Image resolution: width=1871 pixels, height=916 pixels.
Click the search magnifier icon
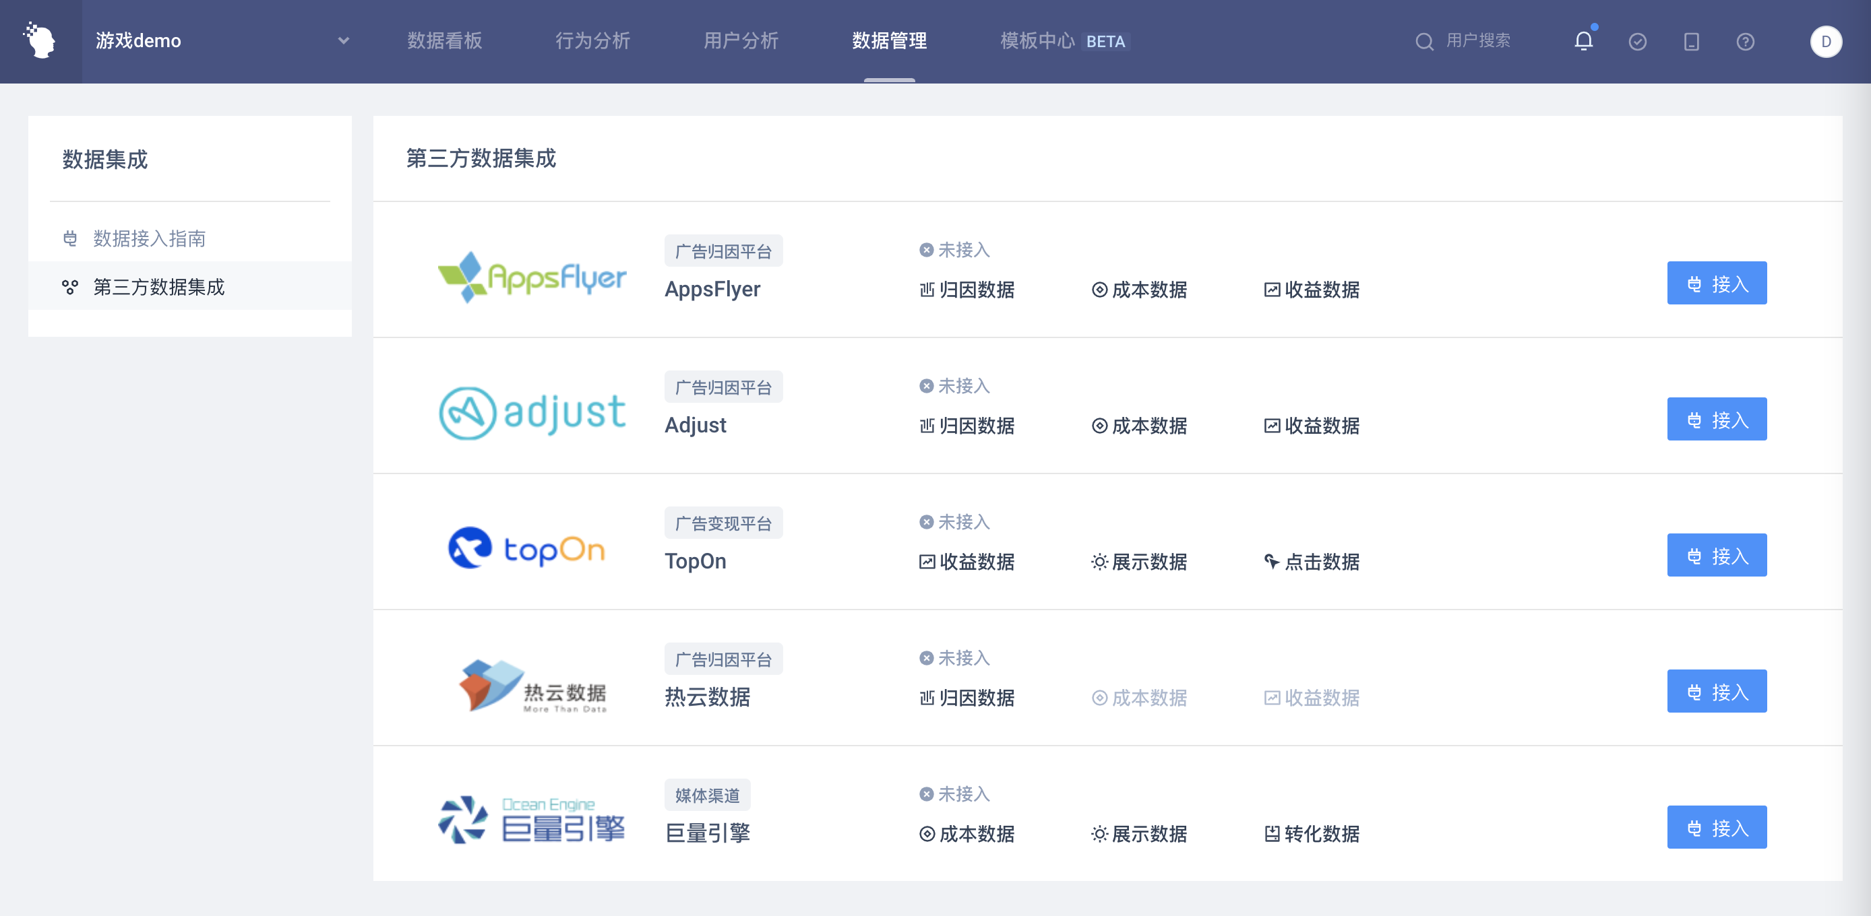click(x=1424, y=41)
